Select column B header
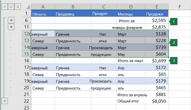Image resolution: width=191 pixels, height=110 pixels. 73,7
